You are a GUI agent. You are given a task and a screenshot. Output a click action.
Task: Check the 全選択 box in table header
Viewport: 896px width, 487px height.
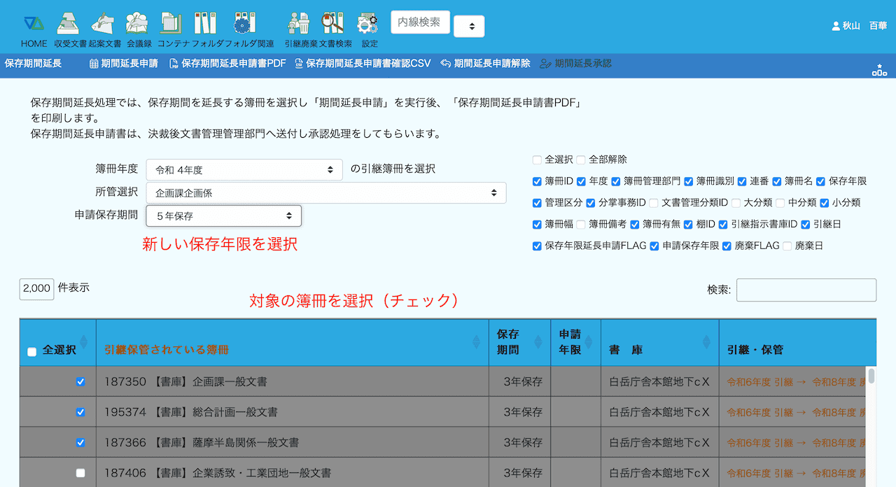point(31,352)
